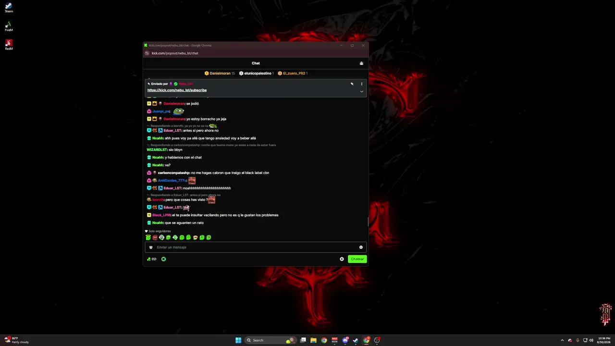Click the taskbar Search box
The width and height of the screenshot is (615, 346).
[x=271, y=340]
